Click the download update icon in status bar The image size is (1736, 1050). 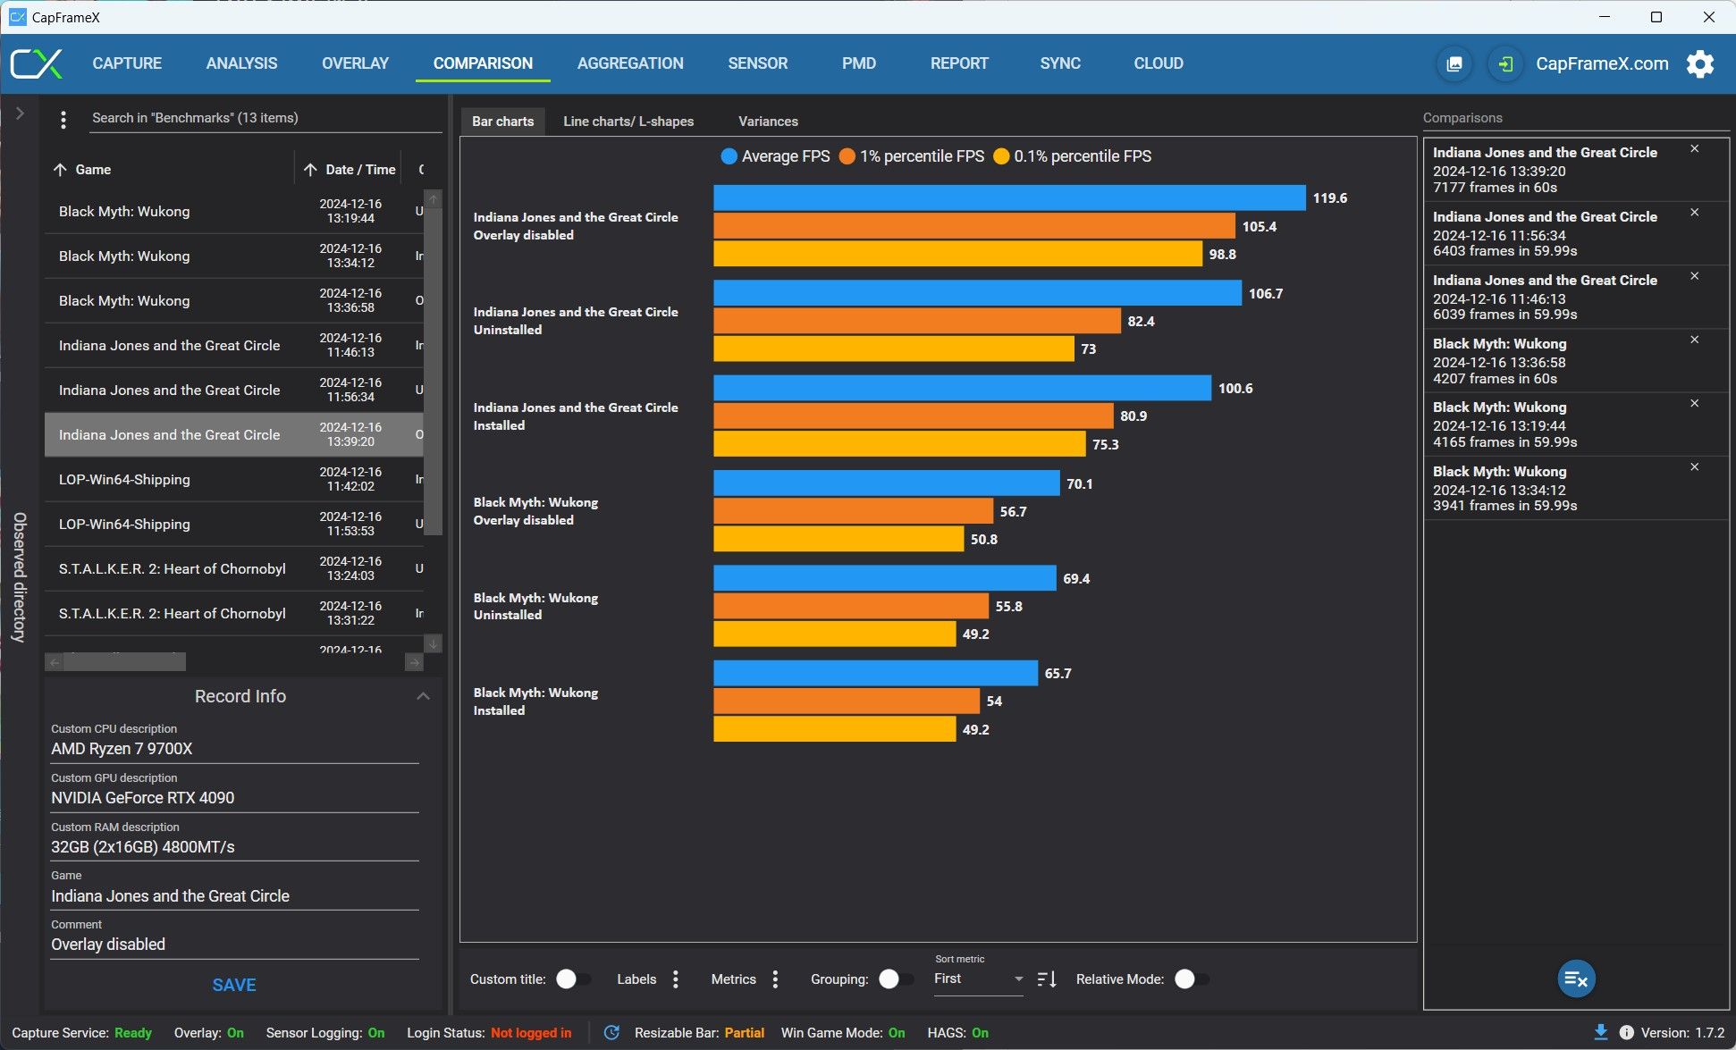[x=1600, y=1033]
